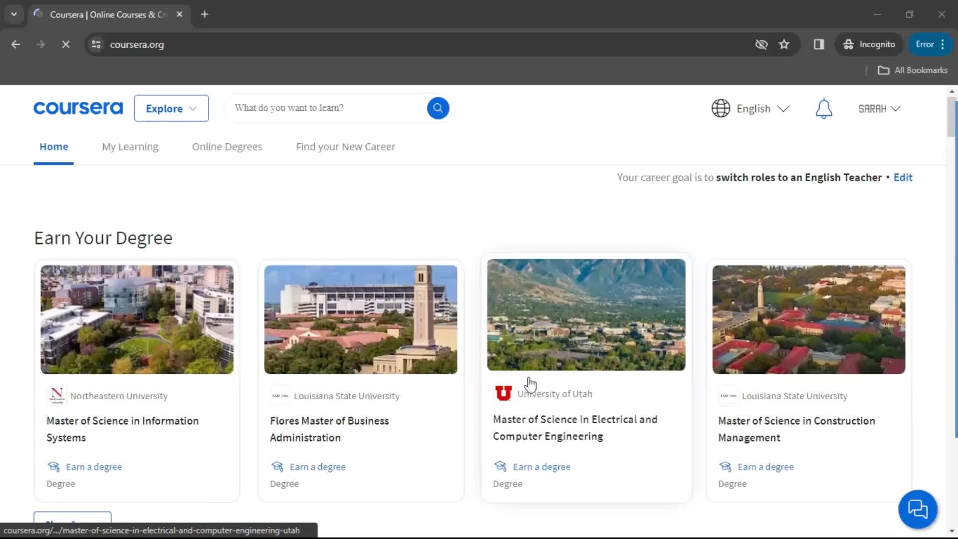Open the browser side panel icon
The width and height of the screenshot is (958, 539).
click(819, 44)
